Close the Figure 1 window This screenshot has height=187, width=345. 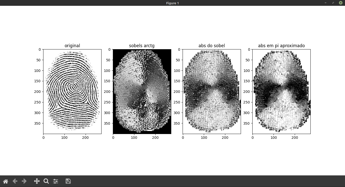point(340,3)
